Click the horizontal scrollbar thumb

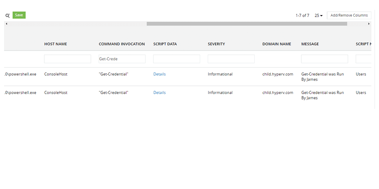tap(246, 24)
